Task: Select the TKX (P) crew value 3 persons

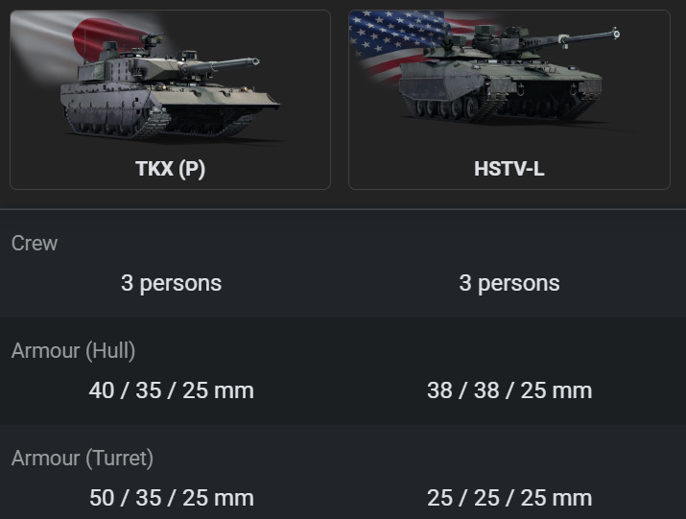Action: coord(171,283)
